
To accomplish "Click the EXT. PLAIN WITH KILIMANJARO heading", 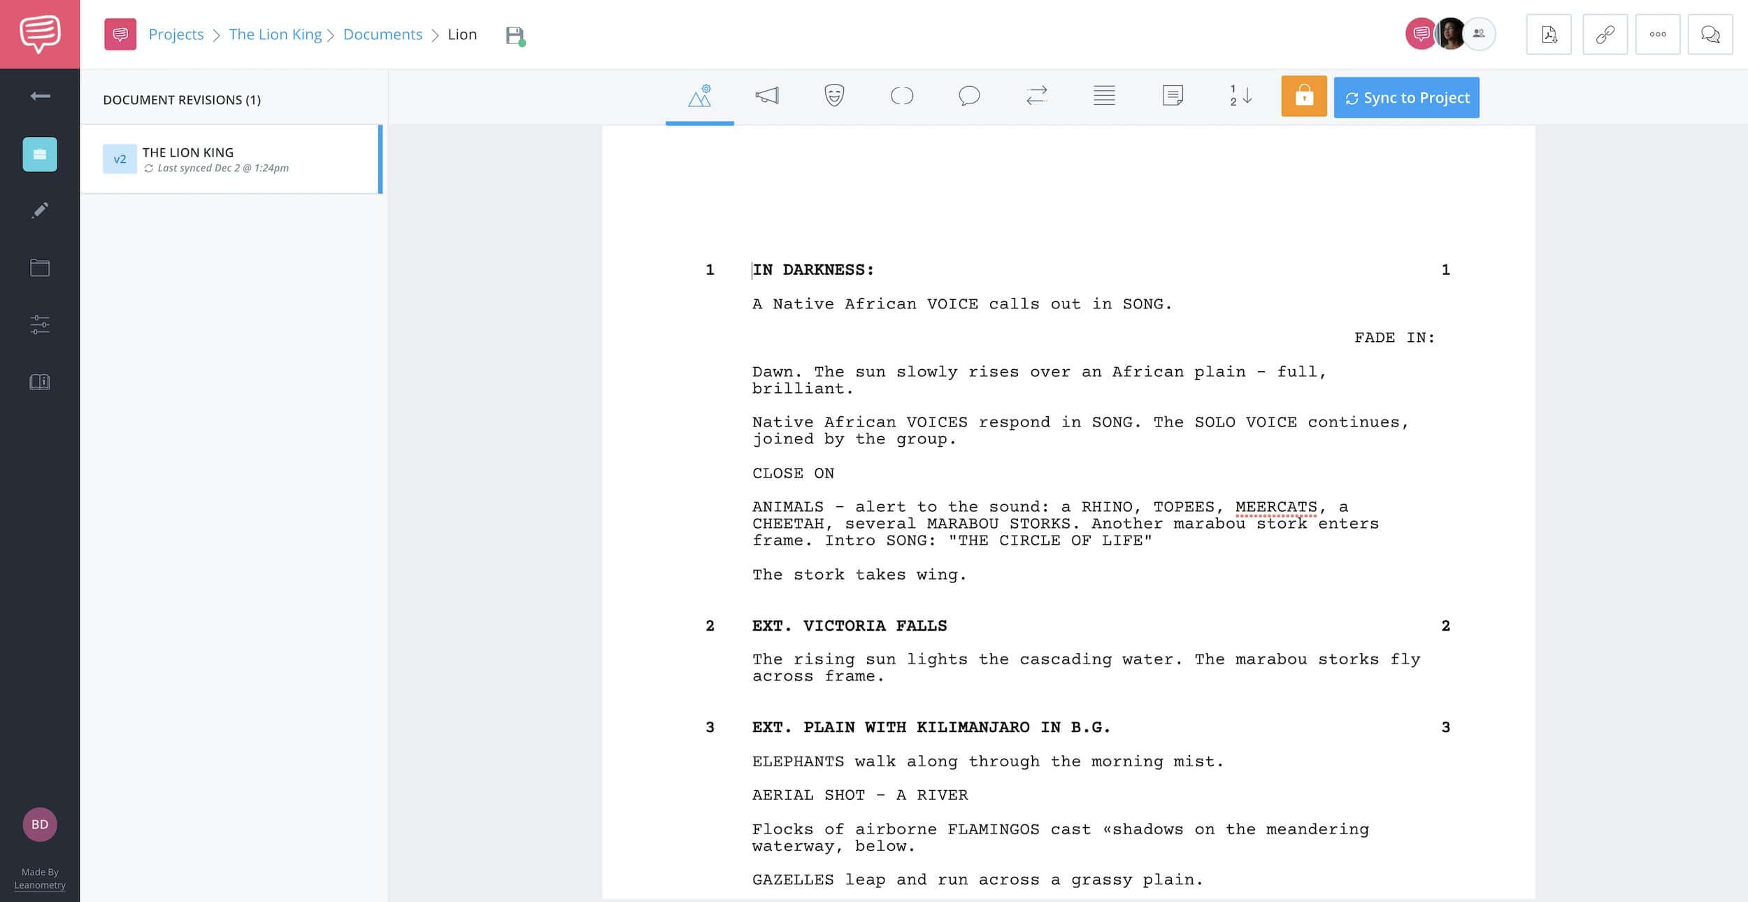I will pos(931,727).
